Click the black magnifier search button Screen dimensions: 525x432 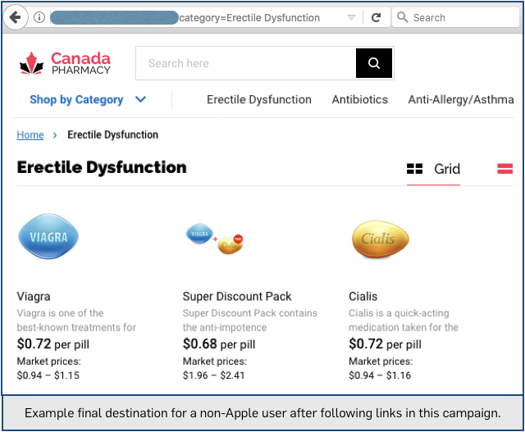tap(374, 63)
